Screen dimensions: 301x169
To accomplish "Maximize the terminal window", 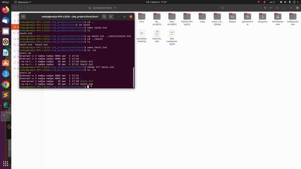I will 125,17.
